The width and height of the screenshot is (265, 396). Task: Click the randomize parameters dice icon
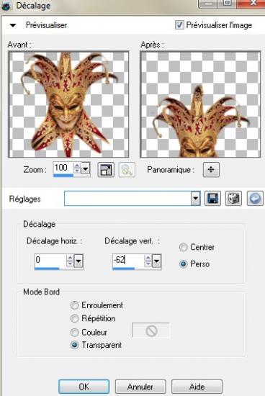coord(233,199)
